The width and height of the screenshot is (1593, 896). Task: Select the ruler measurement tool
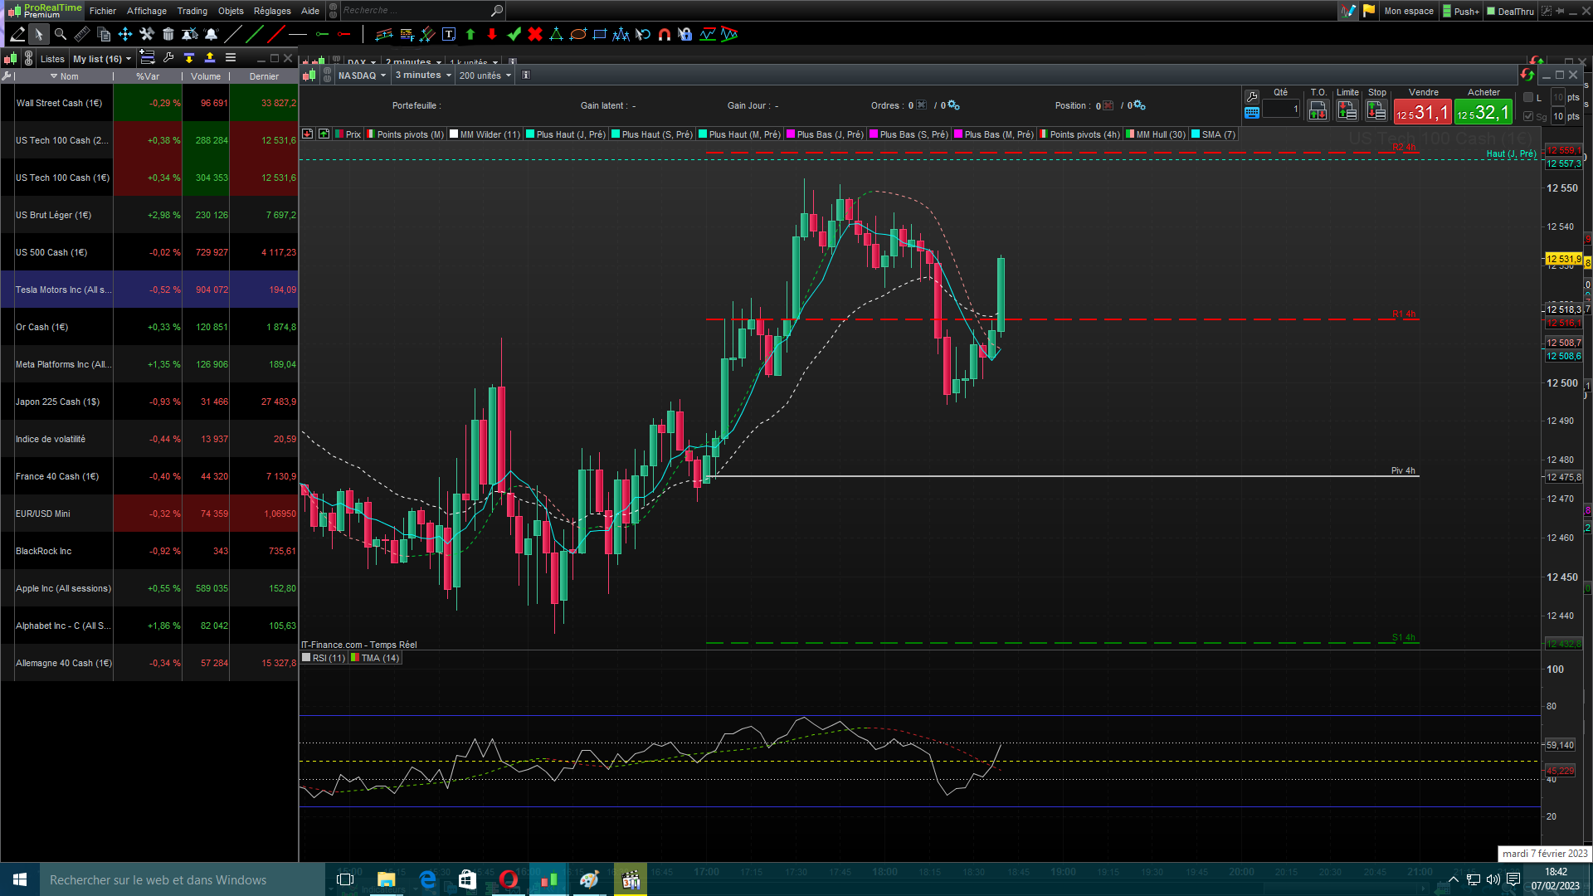click(81, 34)
